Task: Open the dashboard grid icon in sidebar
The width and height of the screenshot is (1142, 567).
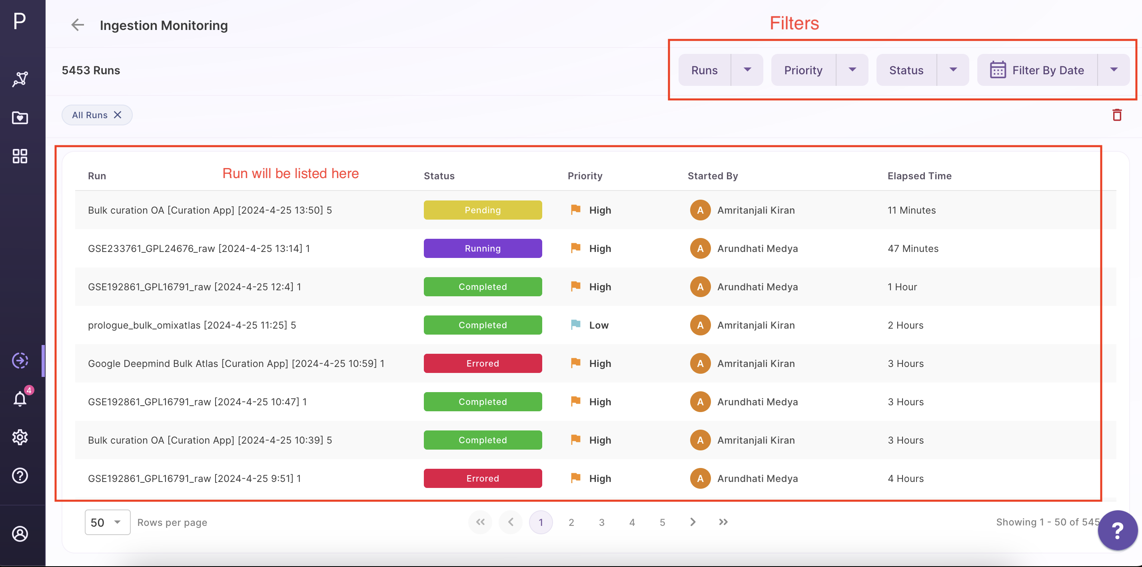Action: coord(20,156)
